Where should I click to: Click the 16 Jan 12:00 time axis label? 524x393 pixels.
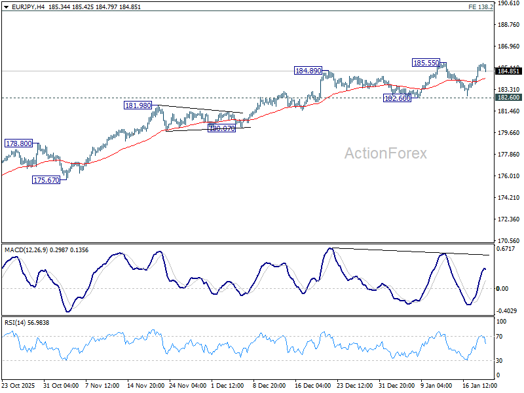(480, 386)
